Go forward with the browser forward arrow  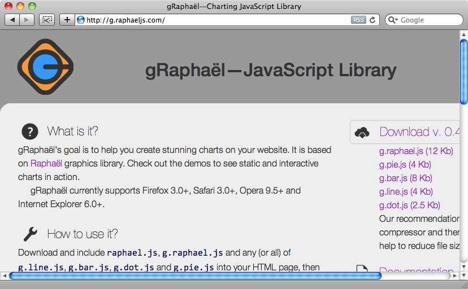click(27, 20)
